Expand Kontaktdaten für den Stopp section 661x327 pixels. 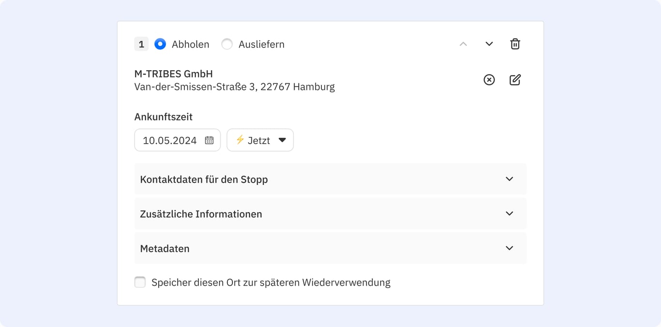click(x=330, y=179)
